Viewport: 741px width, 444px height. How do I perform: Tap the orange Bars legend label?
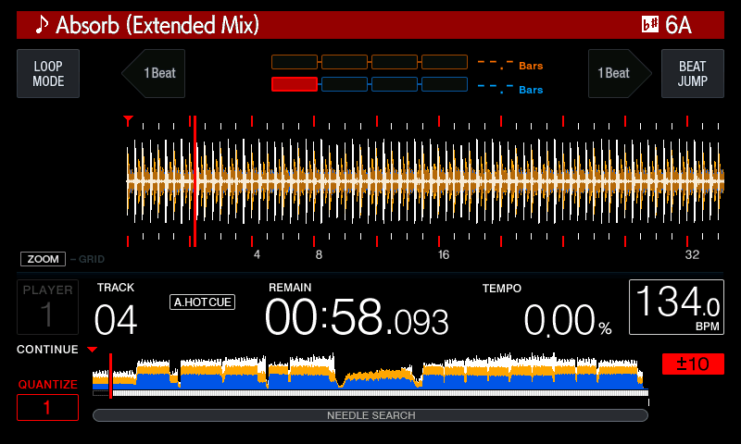(531, 66)
